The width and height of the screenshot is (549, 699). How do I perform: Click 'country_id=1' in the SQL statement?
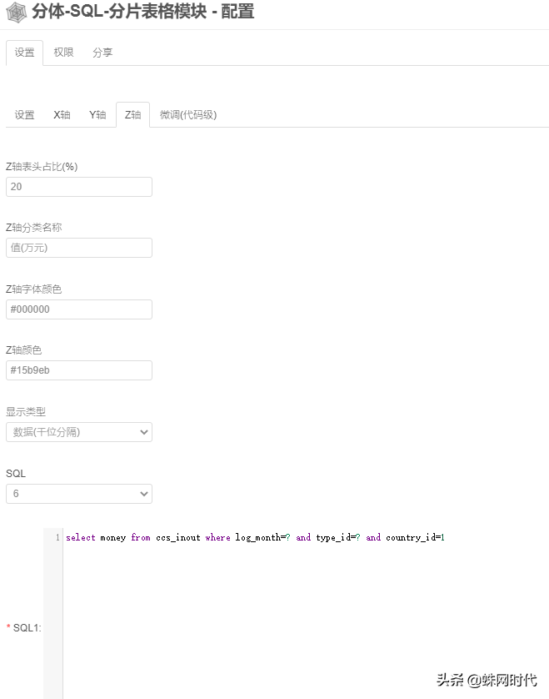[x=415, y=538]
